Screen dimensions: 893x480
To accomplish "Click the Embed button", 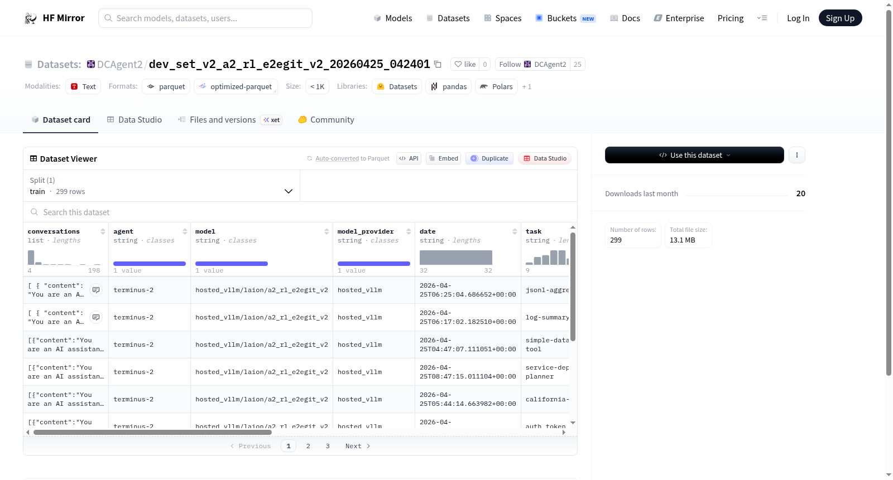I will [443, 159].
